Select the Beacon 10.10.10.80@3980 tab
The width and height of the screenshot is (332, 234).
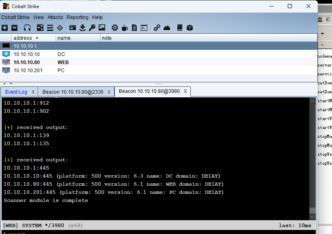coord(149,91)
